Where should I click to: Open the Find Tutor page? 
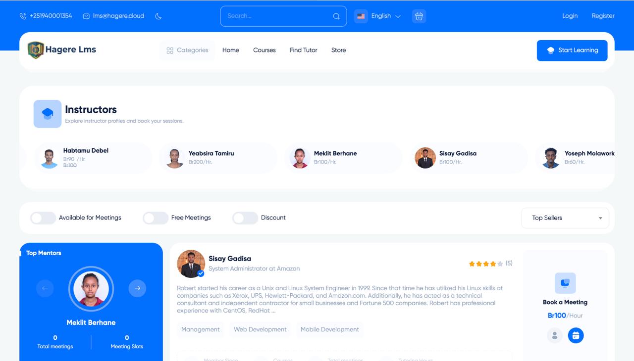(303, 50)
